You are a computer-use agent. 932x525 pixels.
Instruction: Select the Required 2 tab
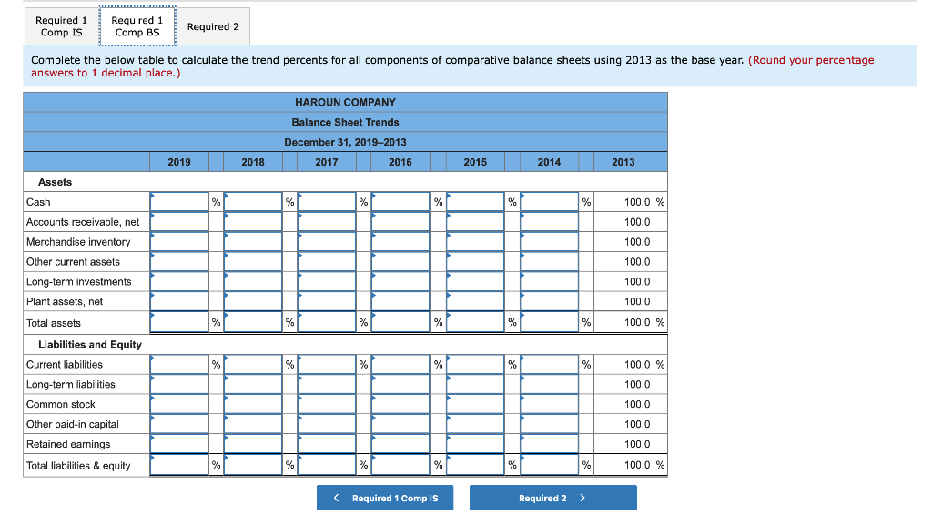[212, 26]
